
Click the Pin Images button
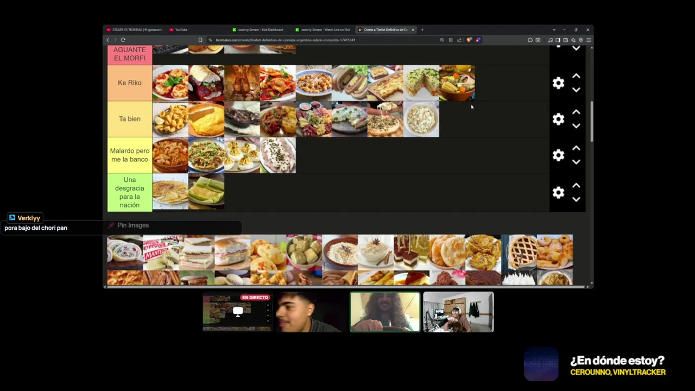(x=128, y=225)
